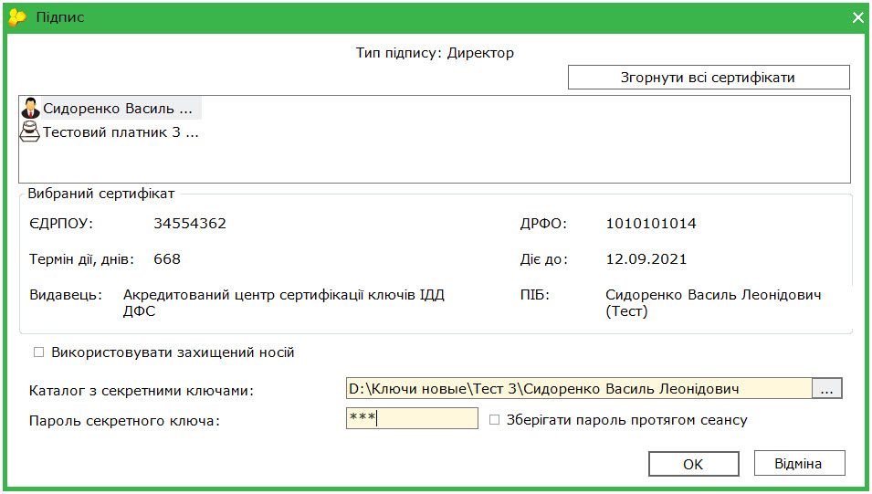Screen dimensions: 872x494
Task: Click the Тип підпису: Директор heading
Action: click(435, 53)
